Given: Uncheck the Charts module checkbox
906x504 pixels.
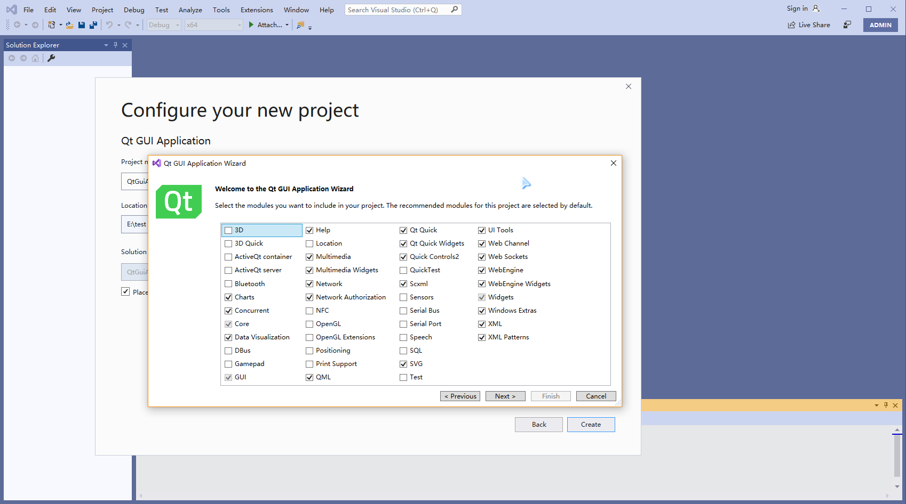Looking at the screenshot, I should pos(228,297).
